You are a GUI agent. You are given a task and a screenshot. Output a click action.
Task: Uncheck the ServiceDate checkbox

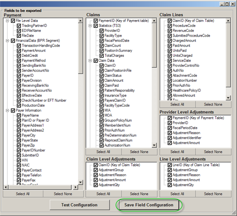pyautogui.click(x=170, y=61)
